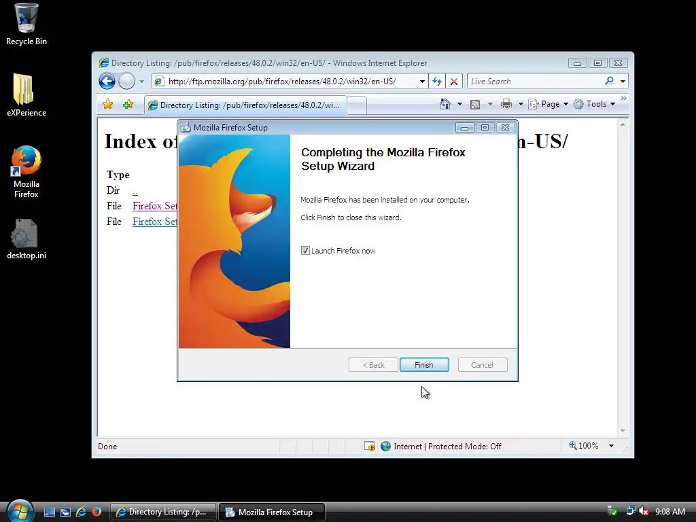Open the search provider options dropdown

click(623, 82)
